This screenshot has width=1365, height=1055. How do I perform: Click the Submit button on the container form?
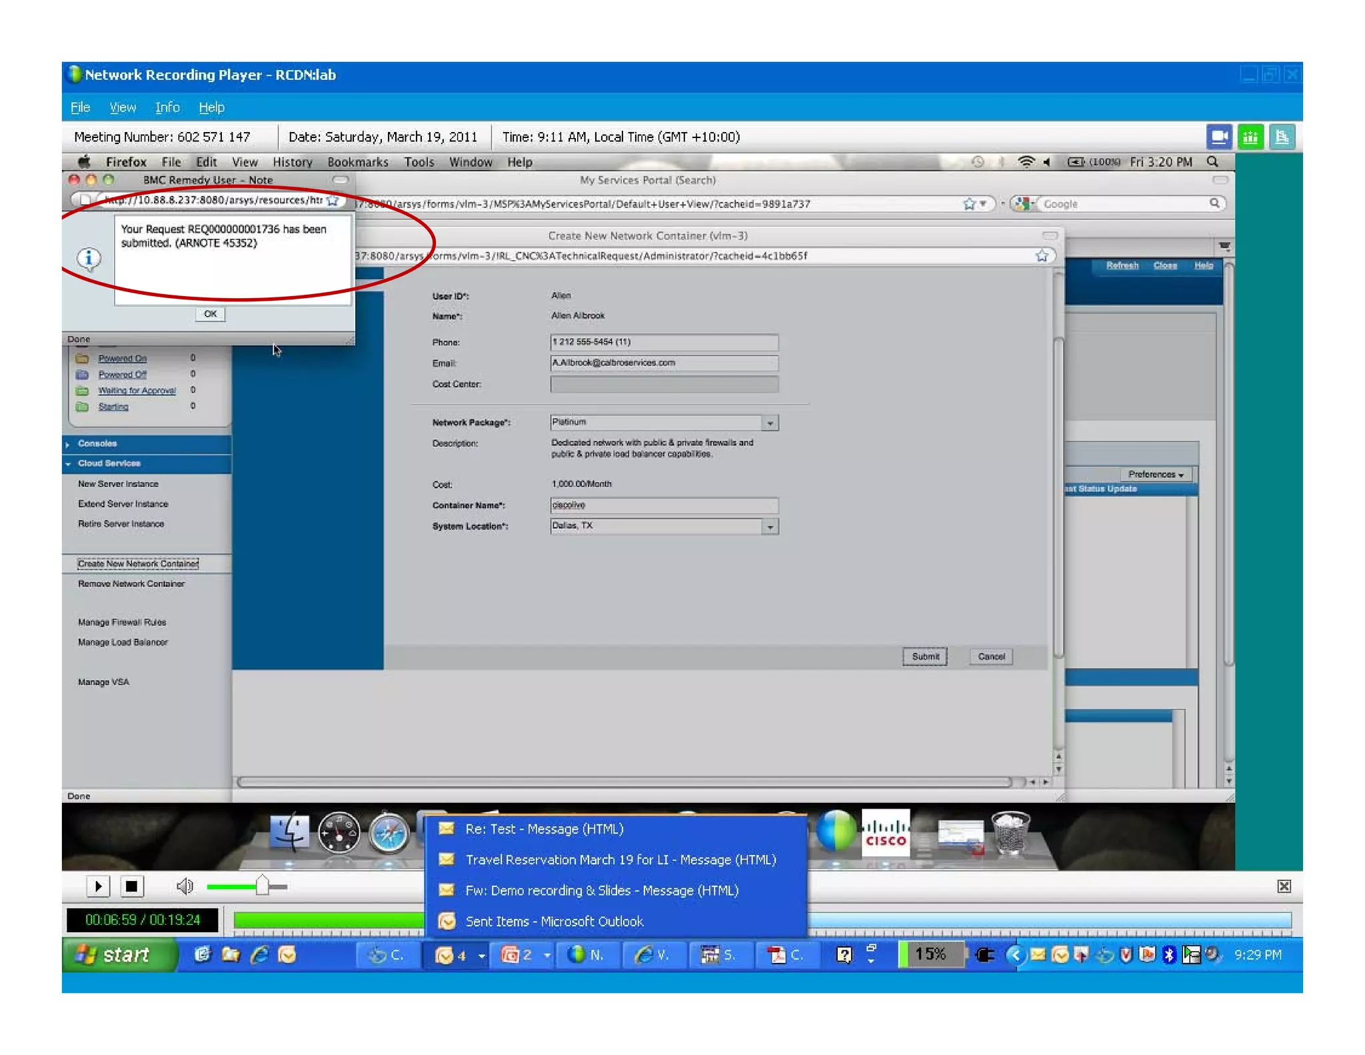pos(925,657)
